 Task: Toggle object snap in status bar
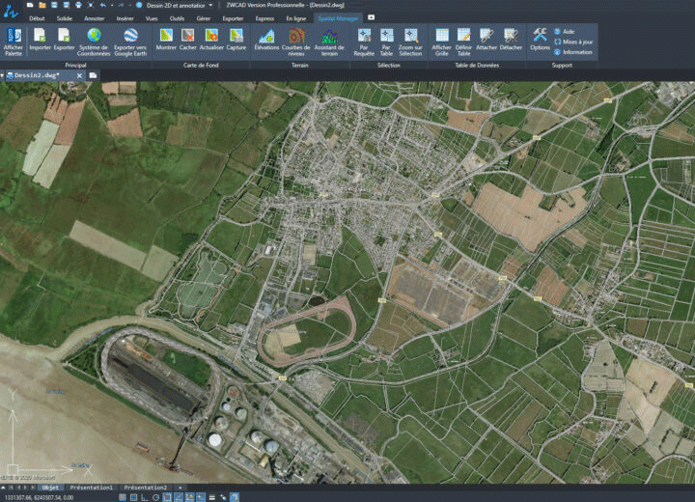pyautogui.click(x=167, y=497)
